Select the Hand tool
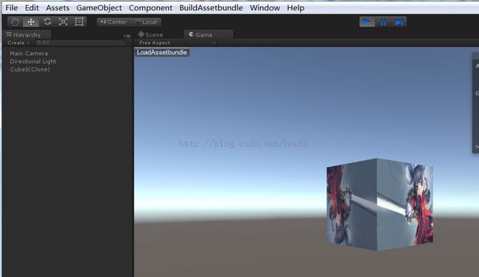 (x=15, y=22)
